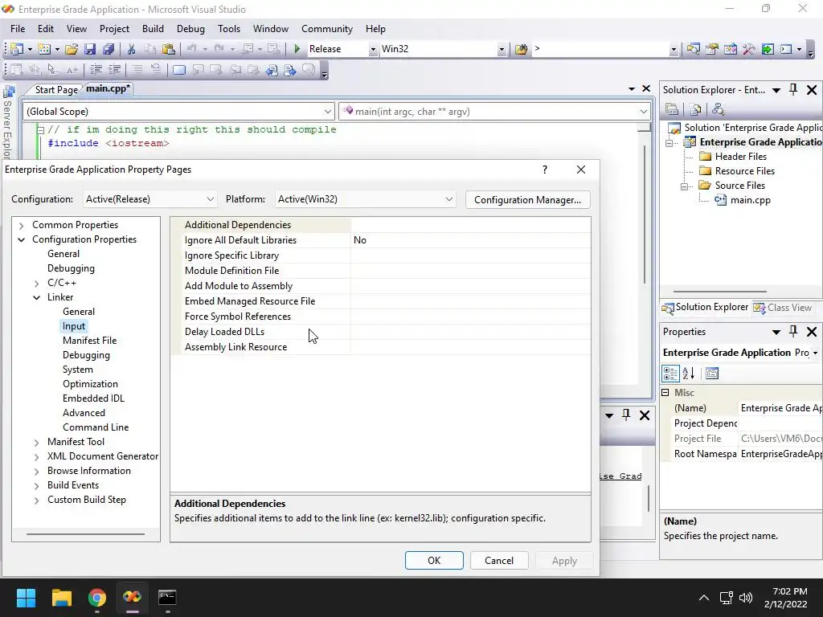Click the Open File folder icon
Screen dimensions: 823x617
[72, 49]
